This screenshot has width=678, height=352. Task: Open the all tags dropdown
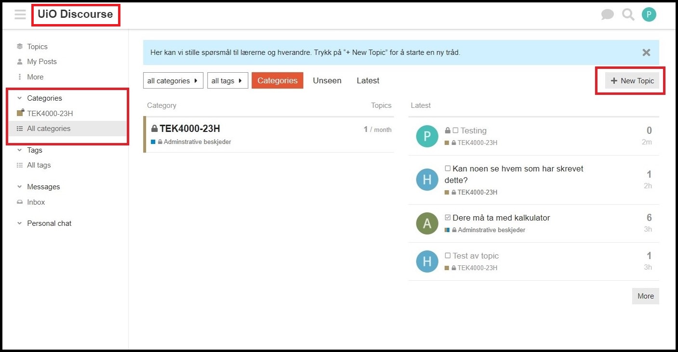coord(227,81)
